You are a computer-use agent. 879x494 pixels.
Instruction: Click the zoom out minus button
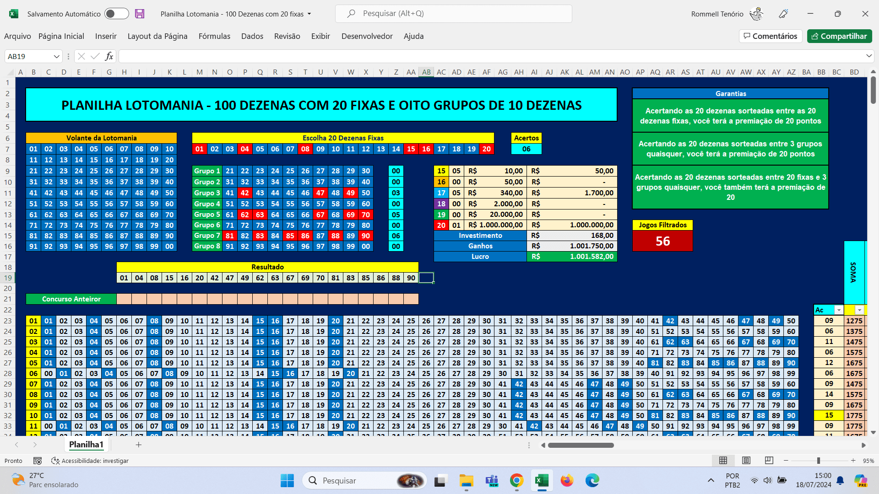[x=786, y=461]
